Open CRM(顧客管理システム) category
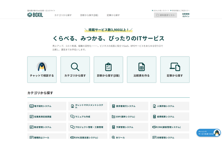The image size is (222, 148). point(169,127)
